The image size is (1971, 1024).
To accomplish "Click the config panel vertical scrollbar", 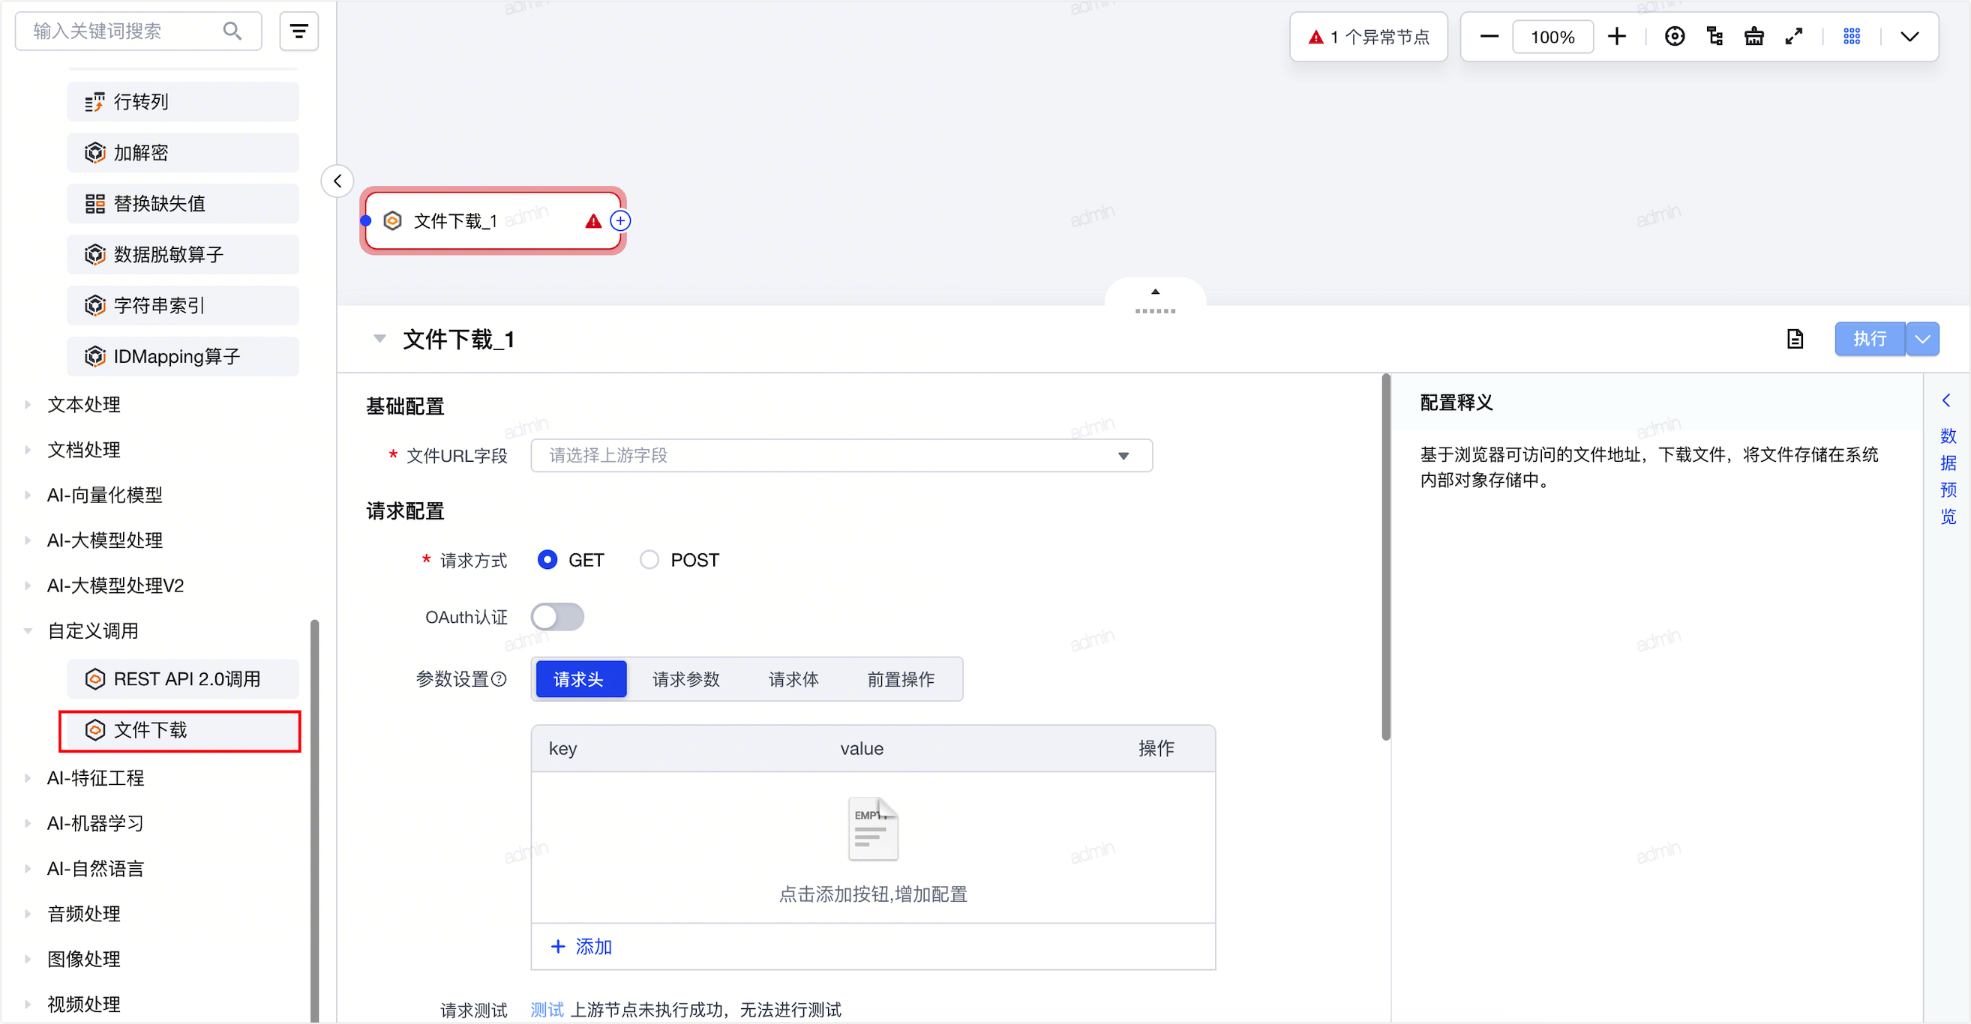I will click(x=1386, y=558).
